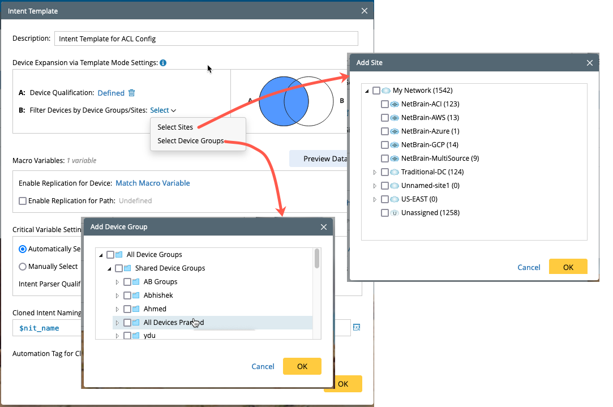Image resolution: width=613 pixels, height=407 pixels.
Task: Click the NetBrain-ACI site icon
Action: 395,104
